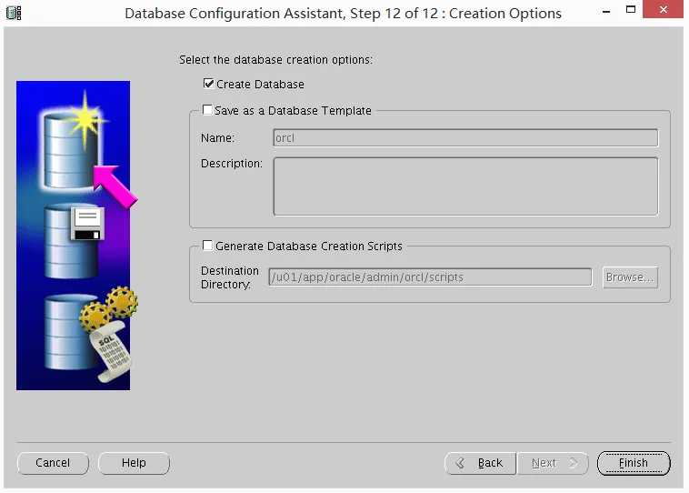Image resolution: width=689 pixels, height=493 pixels.
Task: Click the Browse button for destination directory
Action: click(x=629, y=277)
